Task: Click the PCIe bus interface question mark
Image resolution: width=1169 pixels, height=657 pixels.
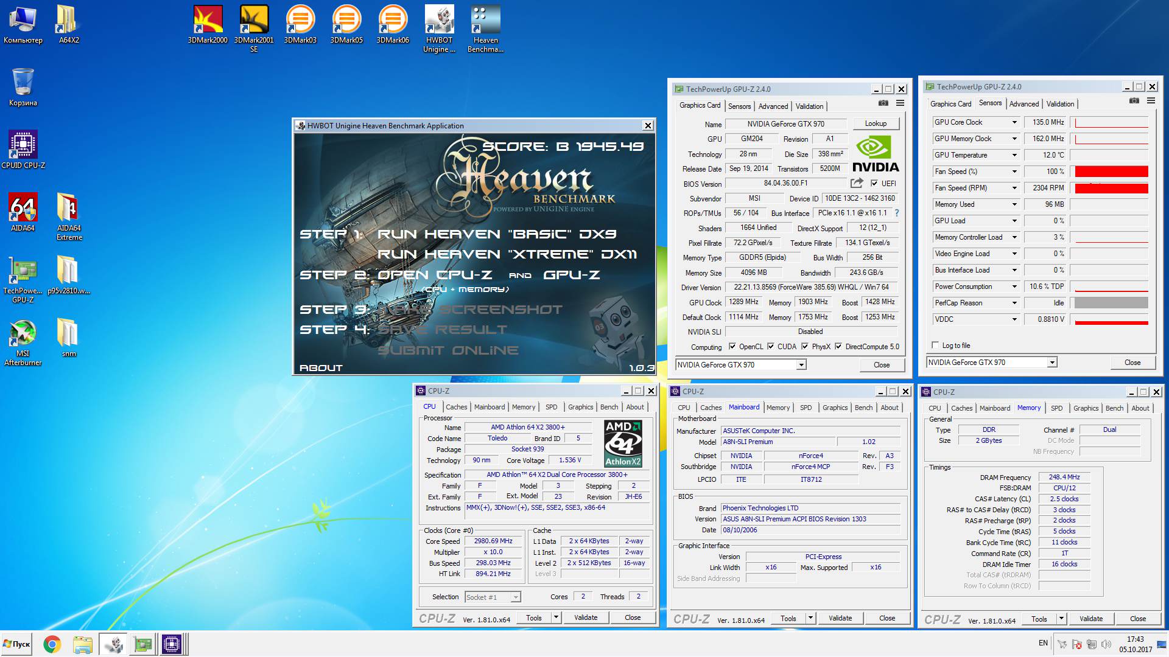Action: (x=896, y=213)
